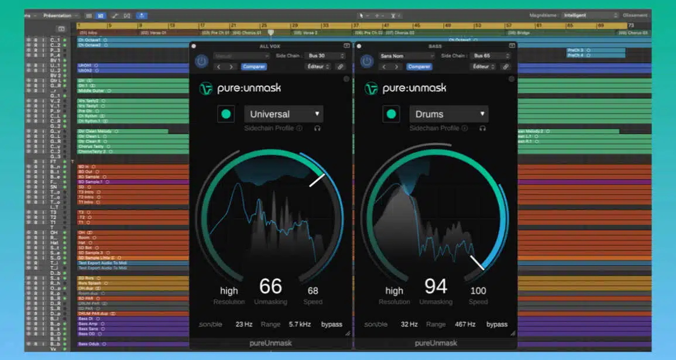The width and height of the screenshot is (676, 360).
Task: Click Comparer button in BASS plugin
Action: pos(419,67)
